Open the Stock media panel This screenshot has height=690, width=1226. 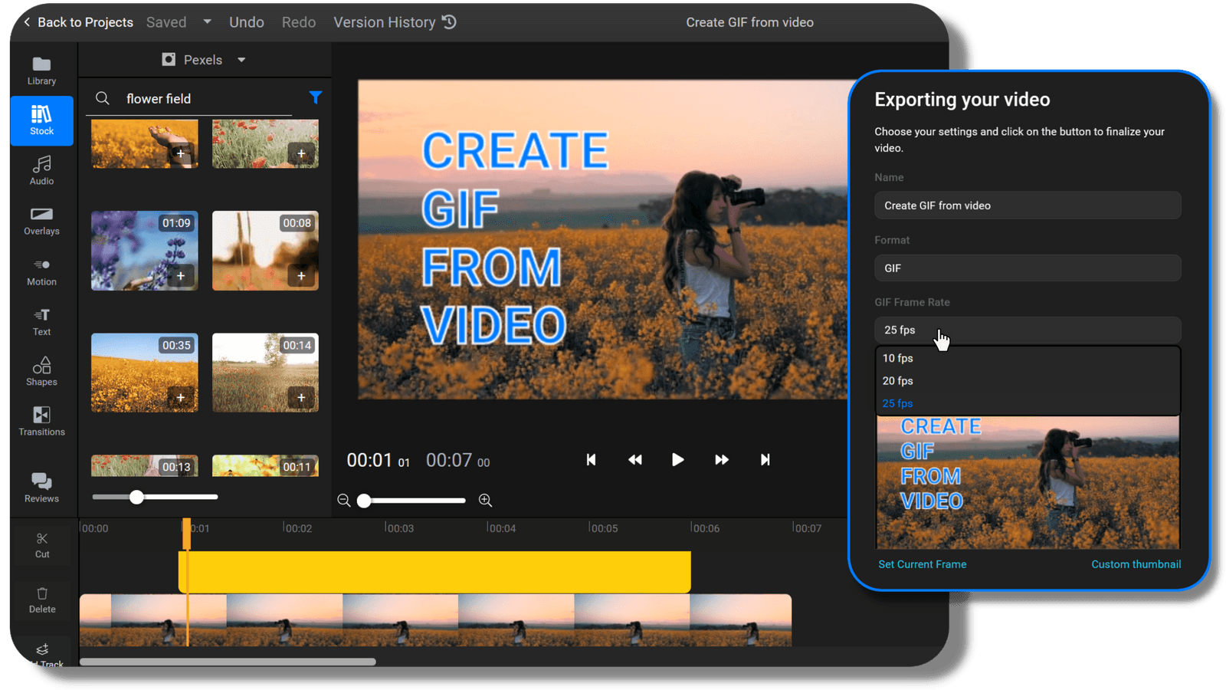tap(41, 120)
